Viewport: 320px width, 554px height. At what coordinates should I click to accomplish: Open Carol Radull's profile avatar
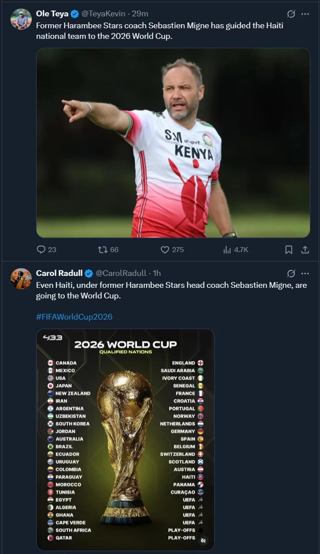click(21, 279)
